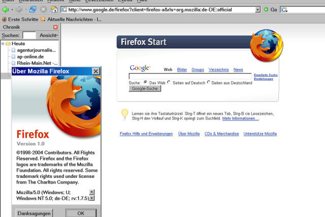Viewport: 325px width, 217px height.
Task: Open the Einstellungen link
Action: [264, 79]
